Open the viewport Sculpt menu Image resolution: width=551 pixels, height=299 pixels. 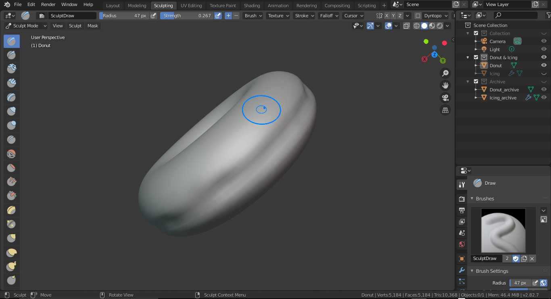(x=75, y=26)
